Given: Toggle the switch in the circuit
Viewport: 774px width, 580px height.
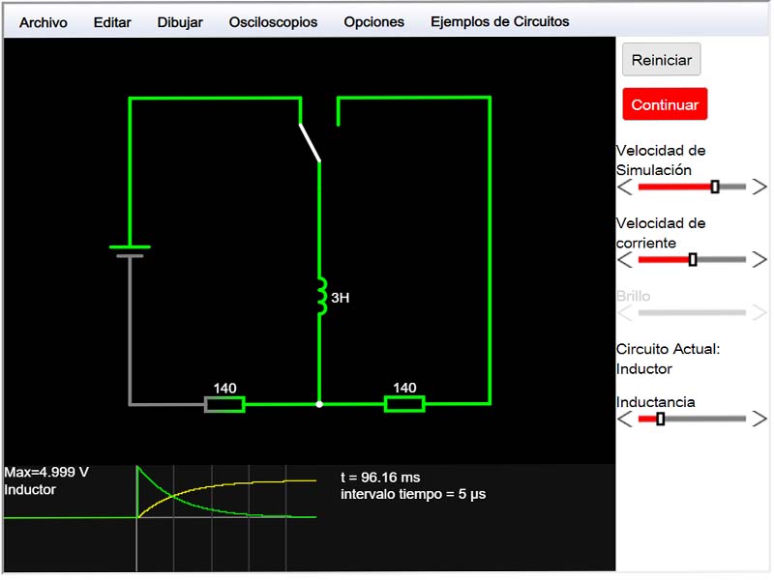Looking at the screenshot, I should coord(310,142).
